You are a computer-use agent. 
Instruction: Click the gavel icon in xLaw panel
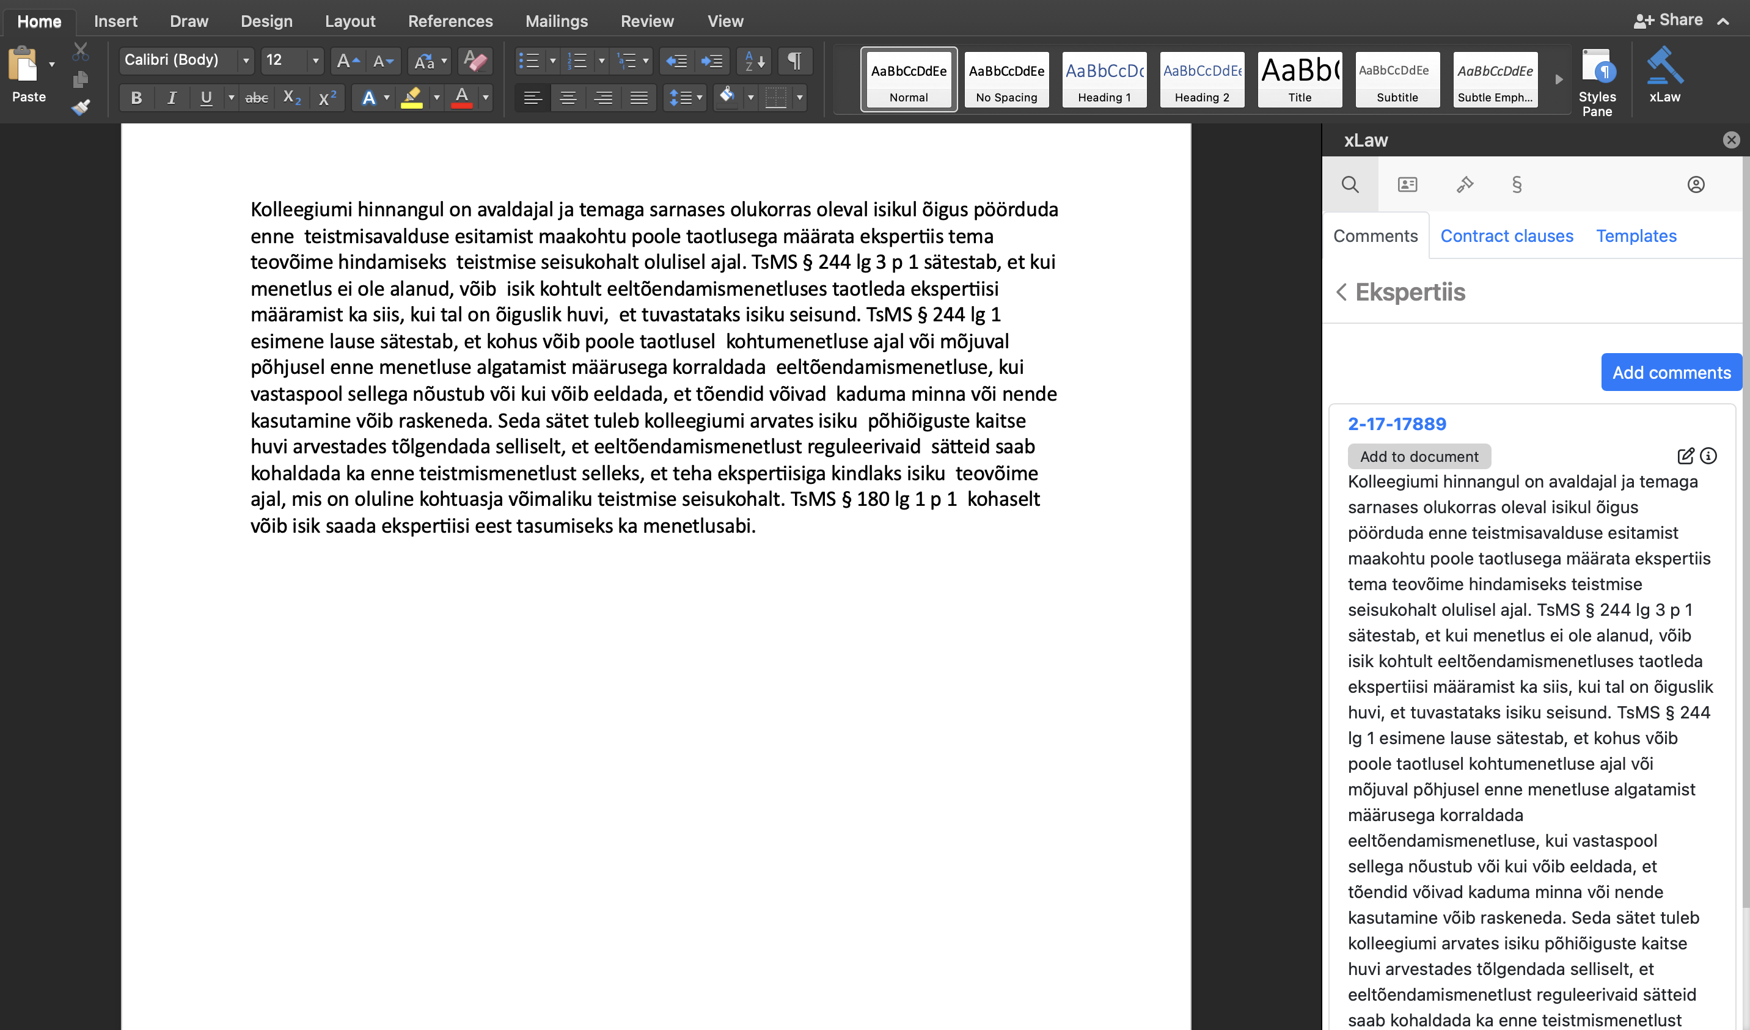(x=1465, y=184)
